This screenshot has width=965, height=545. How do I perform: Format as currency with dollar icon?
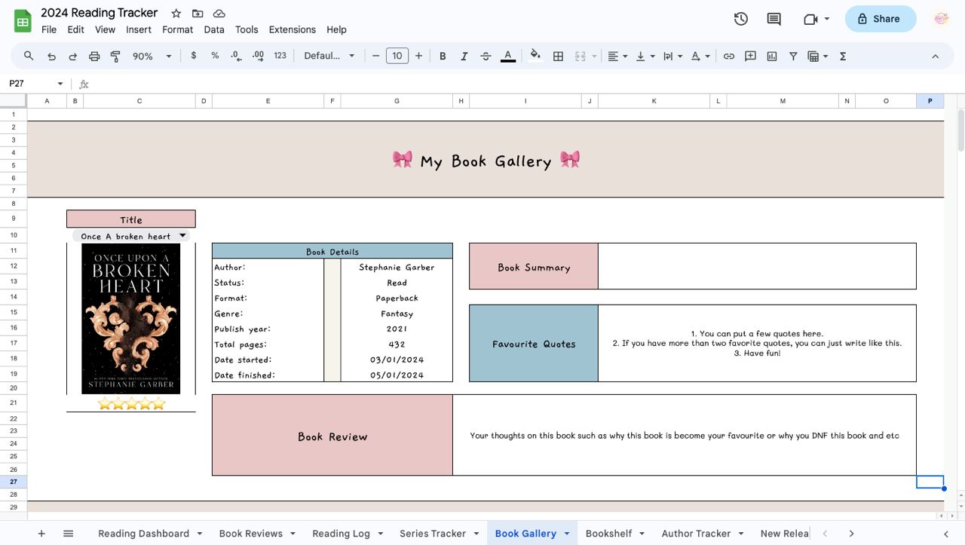194,56
